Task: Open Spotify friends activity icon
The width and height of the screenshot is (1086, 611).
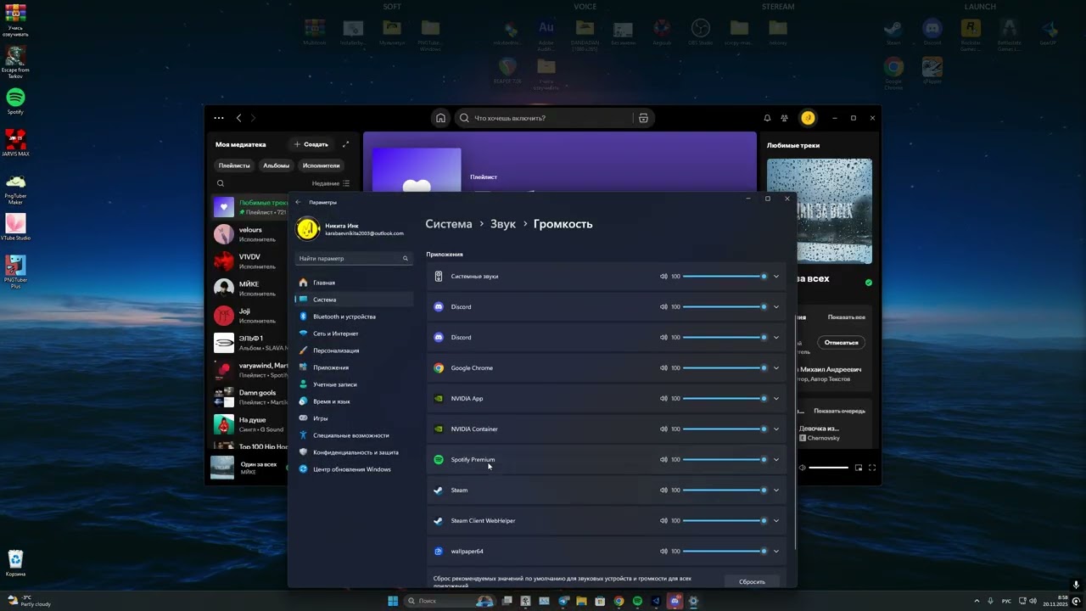Action: (x=785, y=118)
